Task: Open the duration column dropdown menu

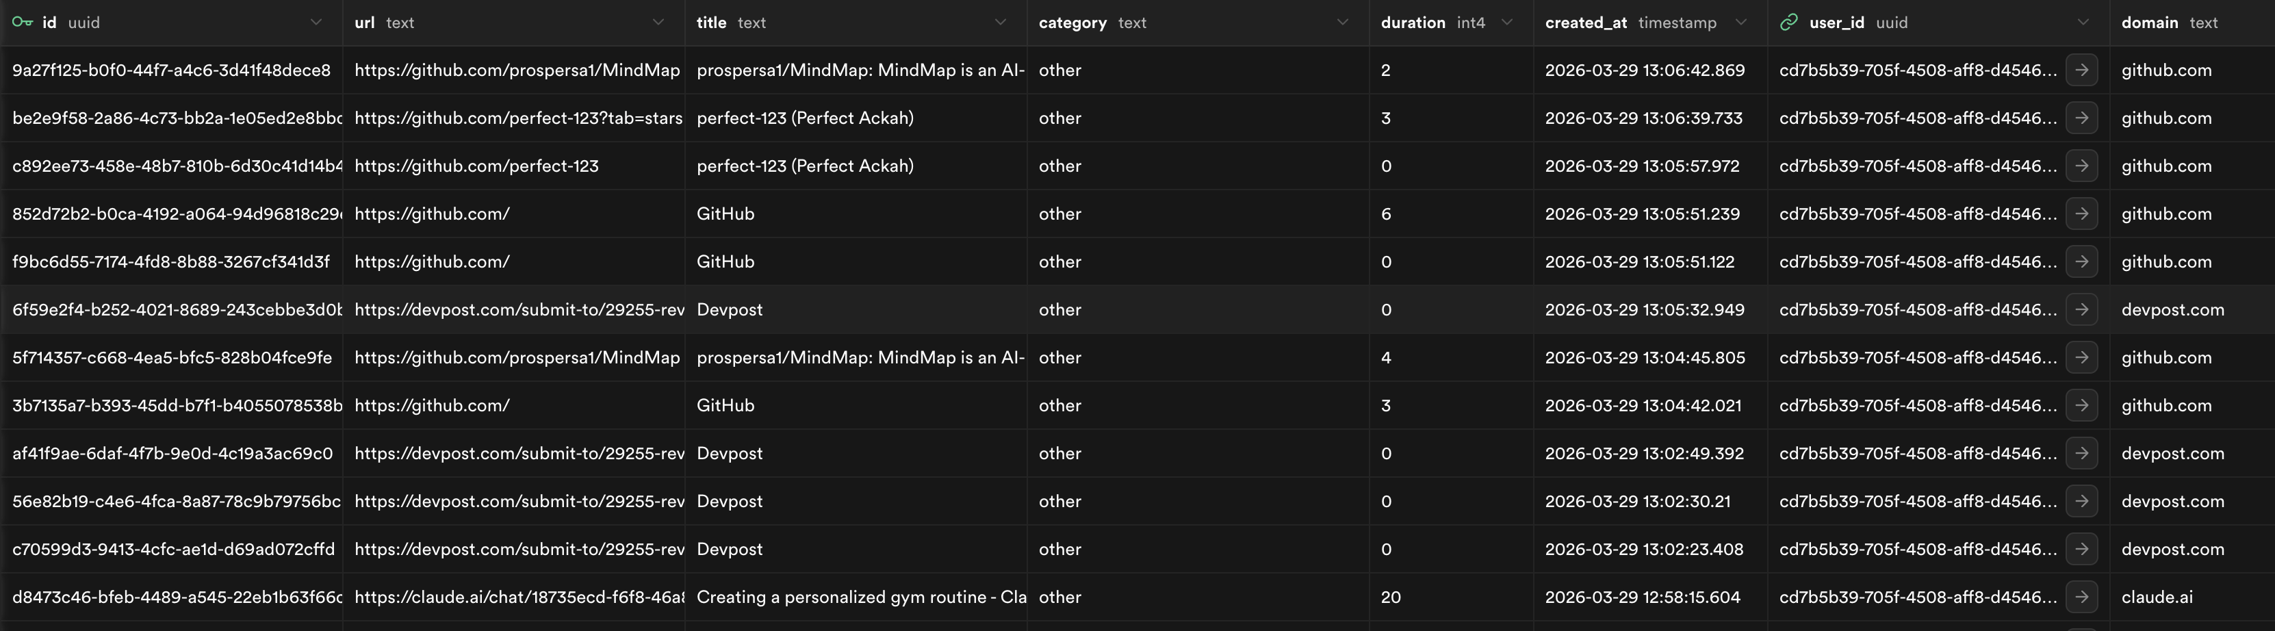Action: (1506, 22)
